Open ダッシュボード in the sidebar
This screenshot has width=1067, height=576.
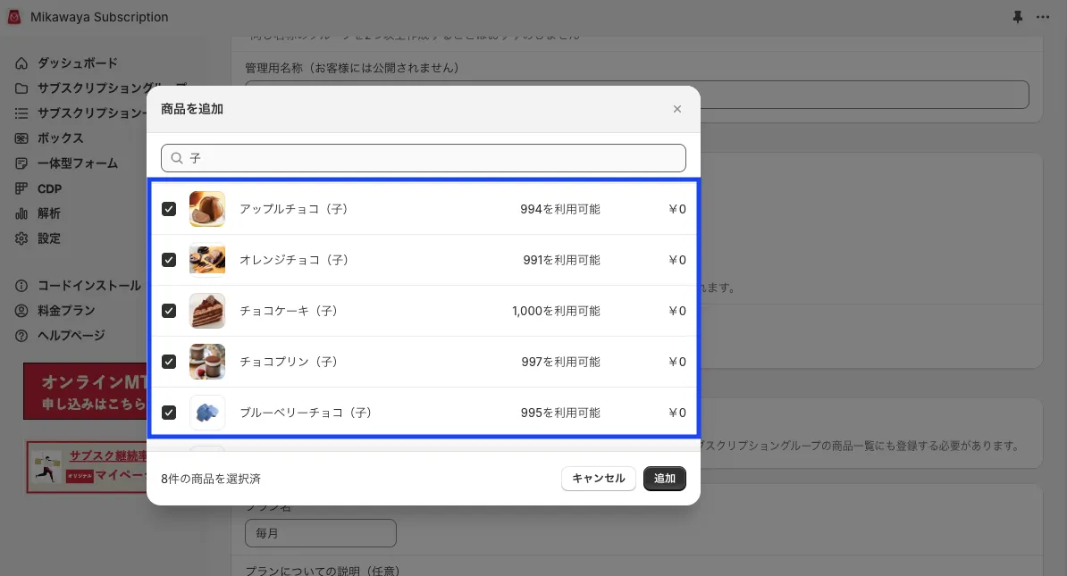[78, 63]
